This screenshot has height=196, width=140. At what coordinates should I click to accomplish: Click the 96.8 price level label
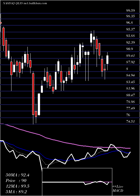coord(129,23)
